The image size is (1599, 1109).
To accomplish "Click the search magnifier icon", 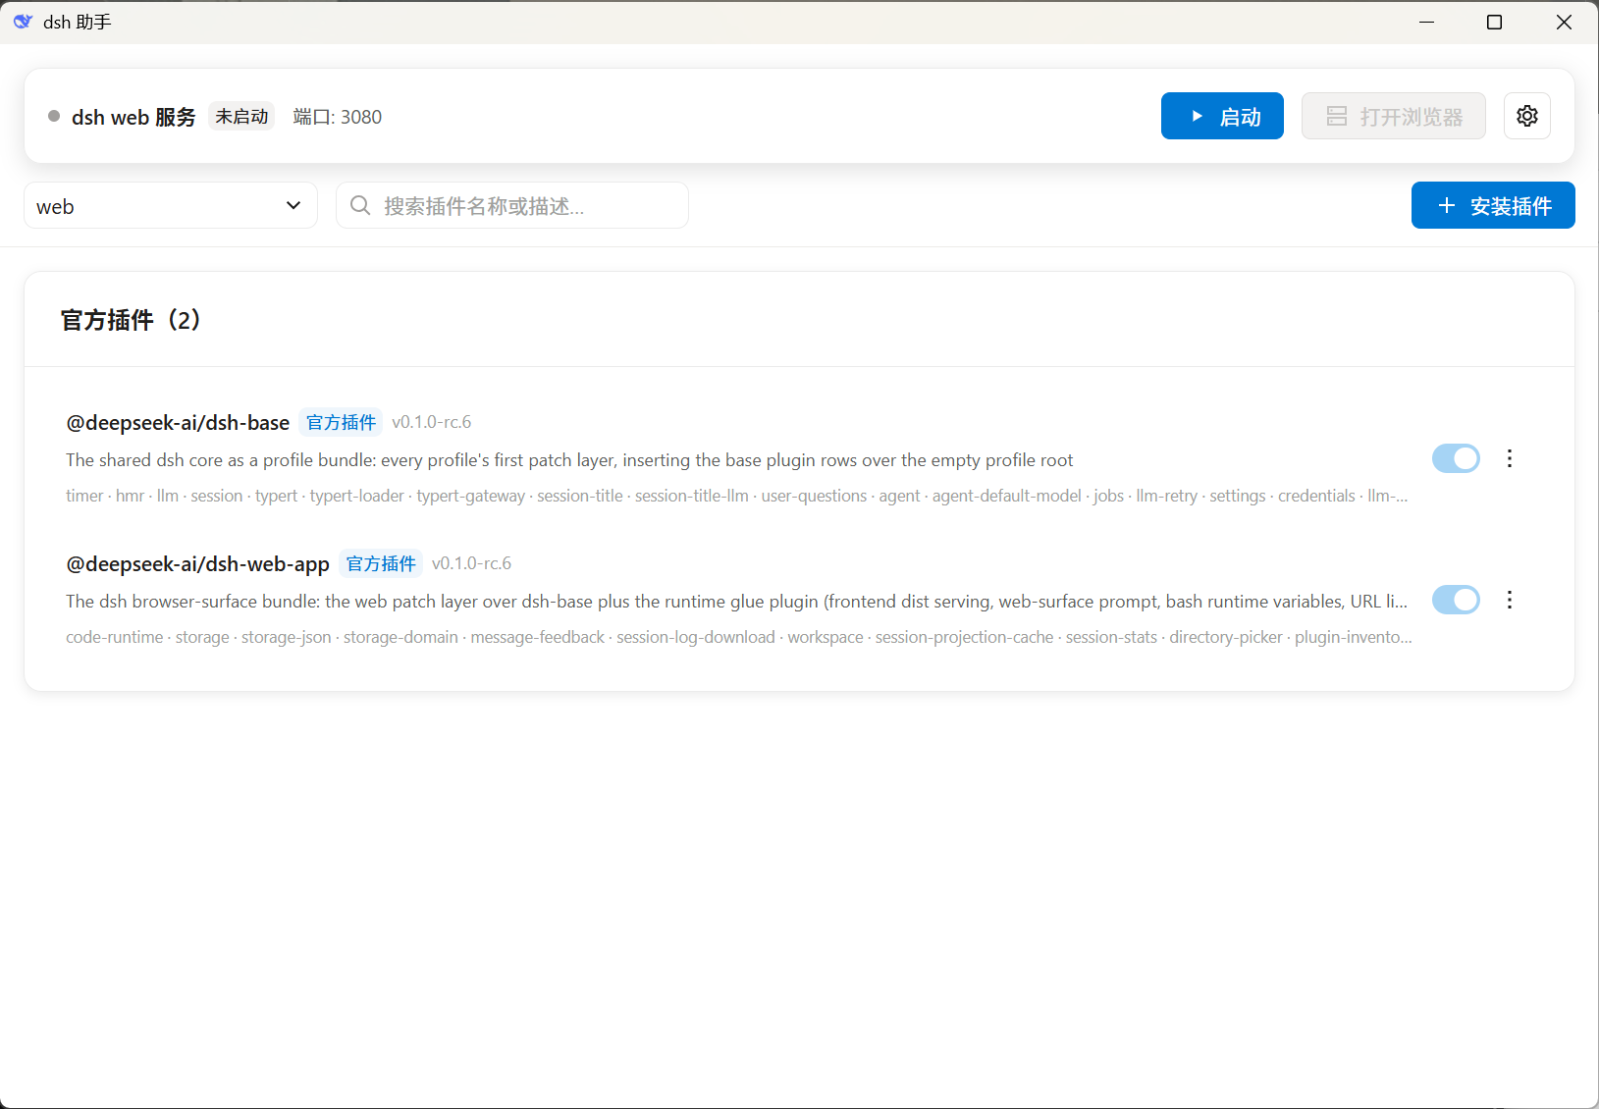I will [x=360, y=205].
